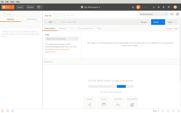Click the orange New button
This screenshot has width=181, height=113.
point(6,7)
